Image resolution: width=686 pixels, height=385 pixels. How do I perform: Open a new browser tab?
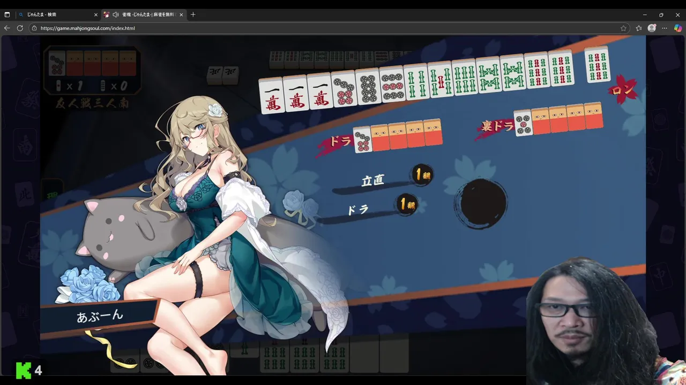coord(193,14)
